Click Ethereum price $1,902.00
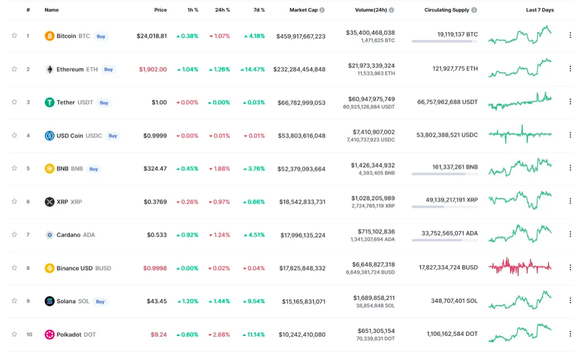Viewport: 580px width, 352px height. (153, 69)
